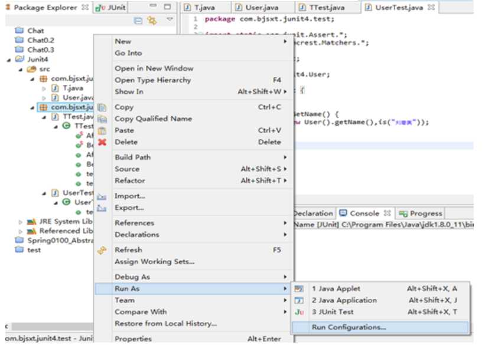Select the Chat0.2 project folder
This screenshot has width=495, height=352.
(x=34, y=40)
